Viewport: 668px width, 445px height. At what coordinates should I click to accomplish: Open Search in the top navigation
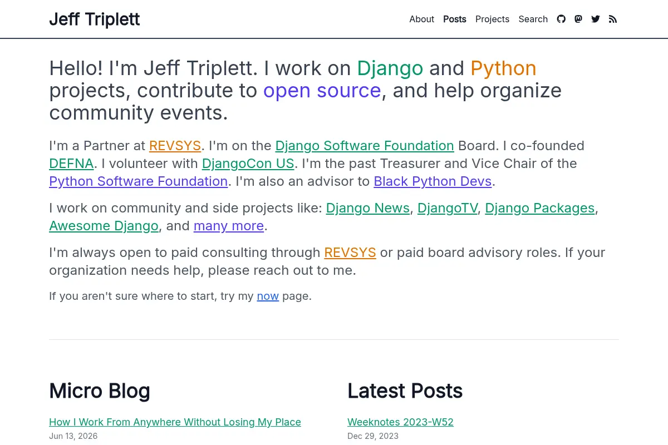coord(533,19)
